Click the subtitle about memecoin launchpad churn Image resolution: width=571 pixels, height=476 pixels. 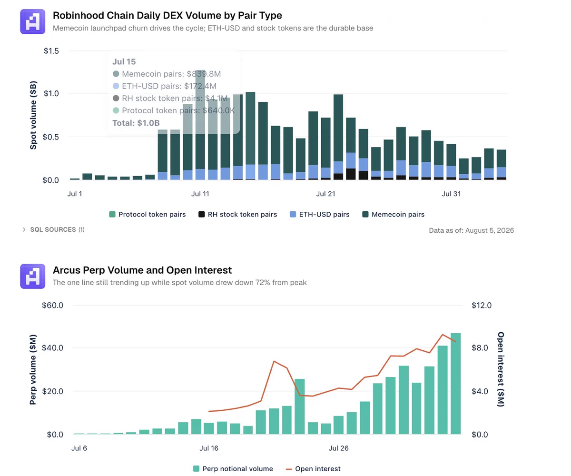tap(213, 28)
